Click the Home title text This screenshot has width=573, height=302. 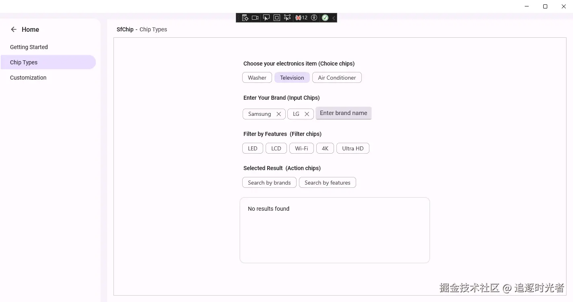pos(30,29)
